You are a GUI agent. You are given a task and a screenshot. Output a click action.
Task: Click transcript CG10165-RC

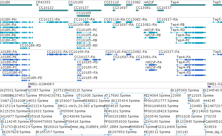(x=87, y=30)
